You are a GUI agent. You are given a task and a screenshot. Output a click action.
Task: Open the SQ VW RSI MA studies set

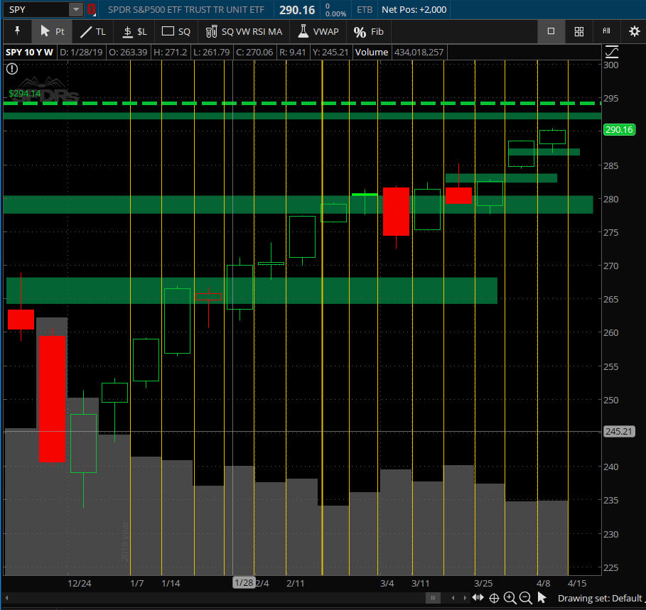click(244, 31)
